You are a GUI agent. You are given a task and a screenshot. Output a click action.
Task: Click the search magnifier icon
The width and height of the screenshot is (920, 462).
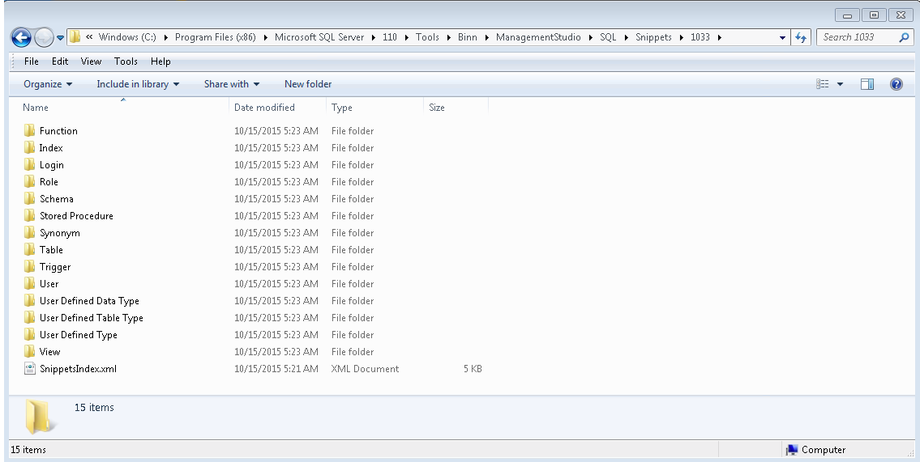tap(904, 37)
